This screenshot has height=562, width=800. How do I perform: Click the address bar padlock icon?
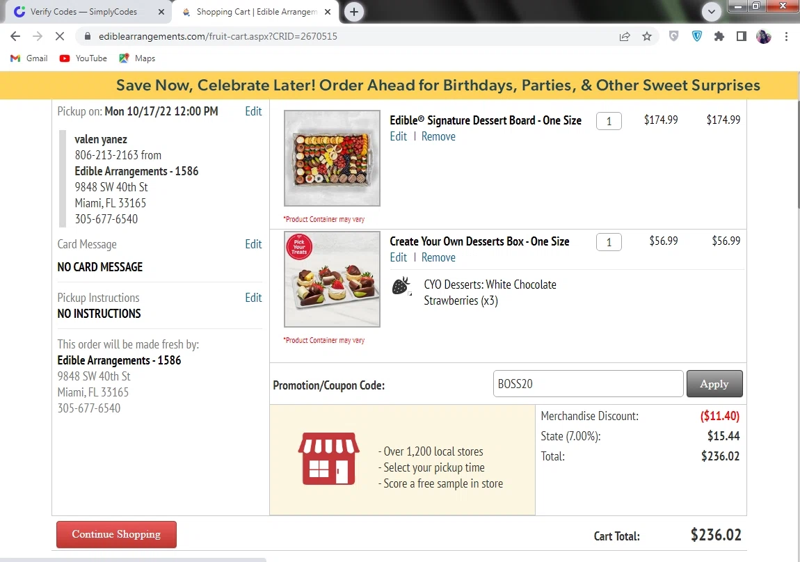point(88,36)
